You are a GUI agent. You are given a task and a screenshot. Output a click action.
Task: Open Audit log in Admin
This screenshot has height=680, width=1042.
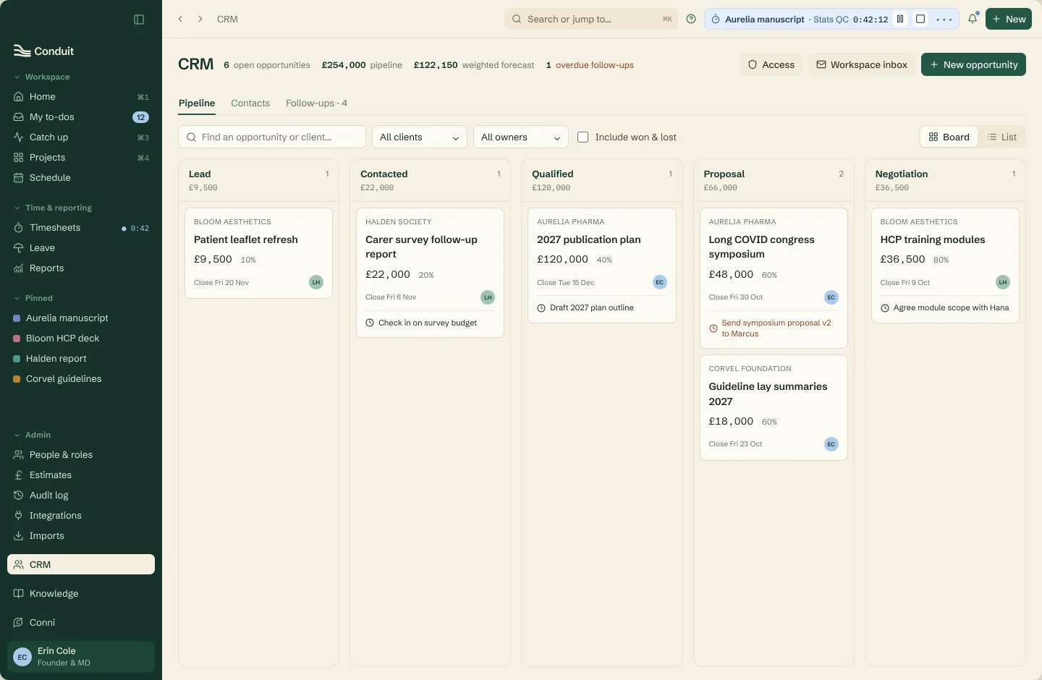click(x=81, y=496)
